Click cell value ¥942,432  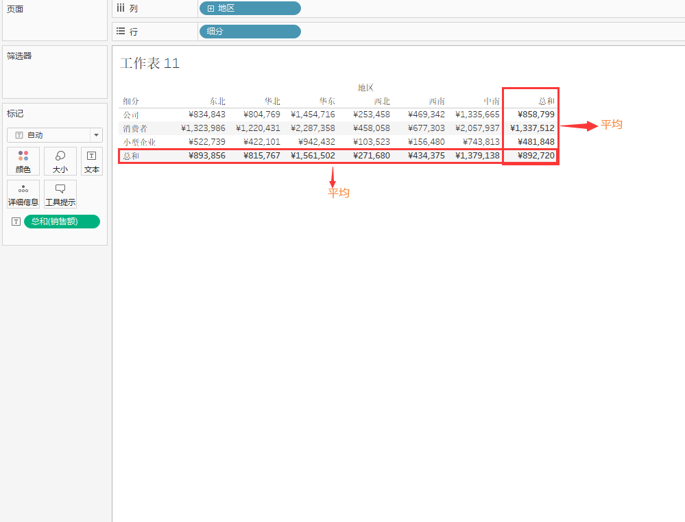317,142
